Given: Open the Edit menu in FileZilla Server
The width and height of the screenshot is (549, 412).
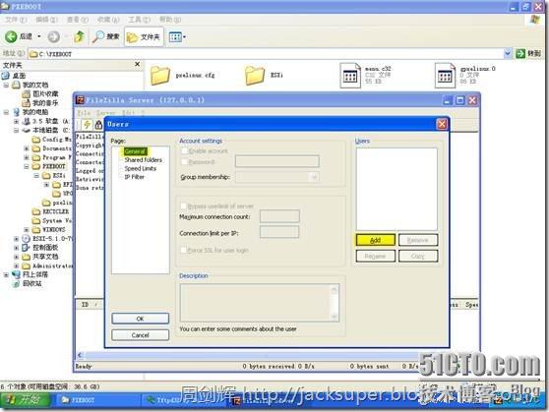Looking at the screenshot, I should [128, 113].
